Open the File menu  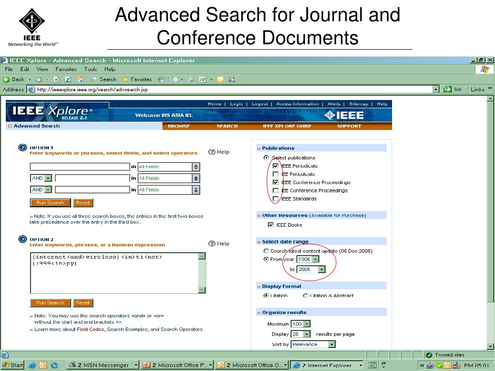tap(9, 69)
